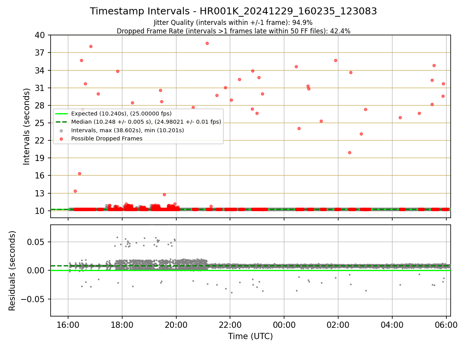Click the '22:00' x-axis tick label

point(230,324)
